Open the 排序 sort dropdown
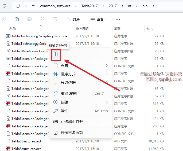 click(75, 19)
